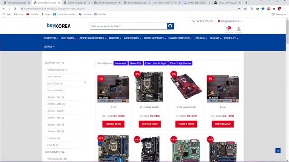
Task: Open the A 320 product thumbnail
Action: point(113,89)
